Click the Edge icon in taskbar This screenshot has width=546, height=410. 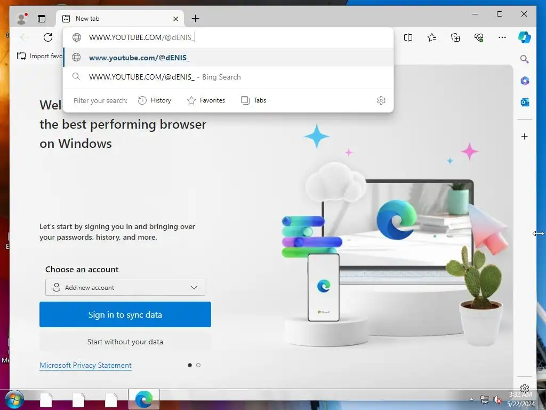tap(144, 399)
